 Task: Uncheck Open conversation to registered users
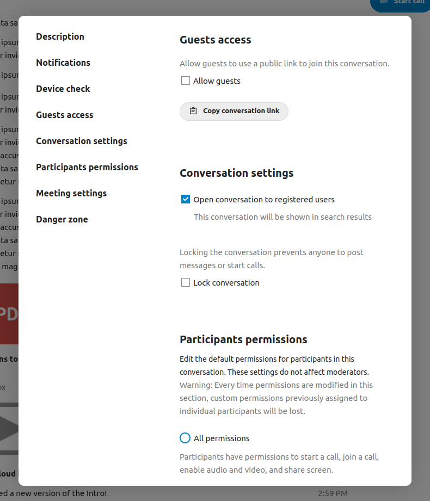(x=186, y=199)
